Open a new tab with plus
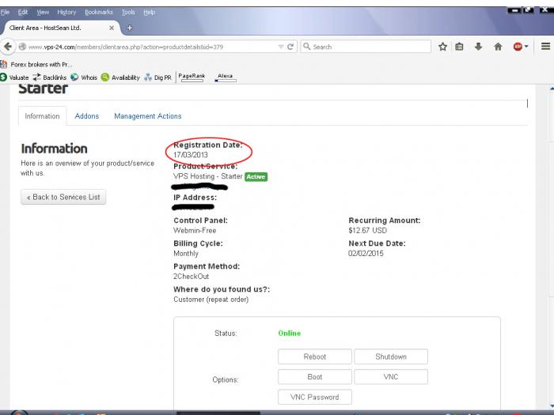 pyautogui.click(x=130, y=28)
